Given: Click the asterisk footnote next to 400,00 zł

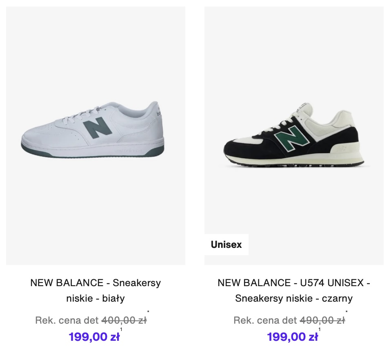Looking at the screenshot, I should click(148, 313).
